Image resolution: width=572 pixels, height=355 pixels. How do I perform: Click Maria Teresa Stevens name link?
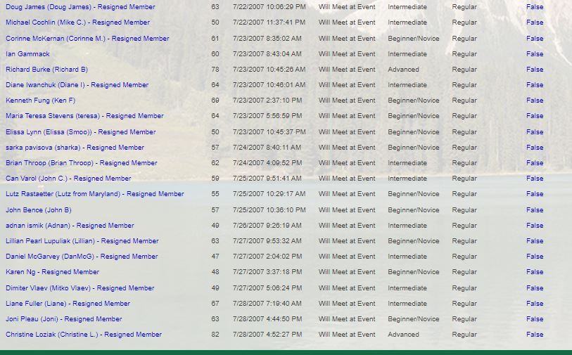[x=84, y=116]
